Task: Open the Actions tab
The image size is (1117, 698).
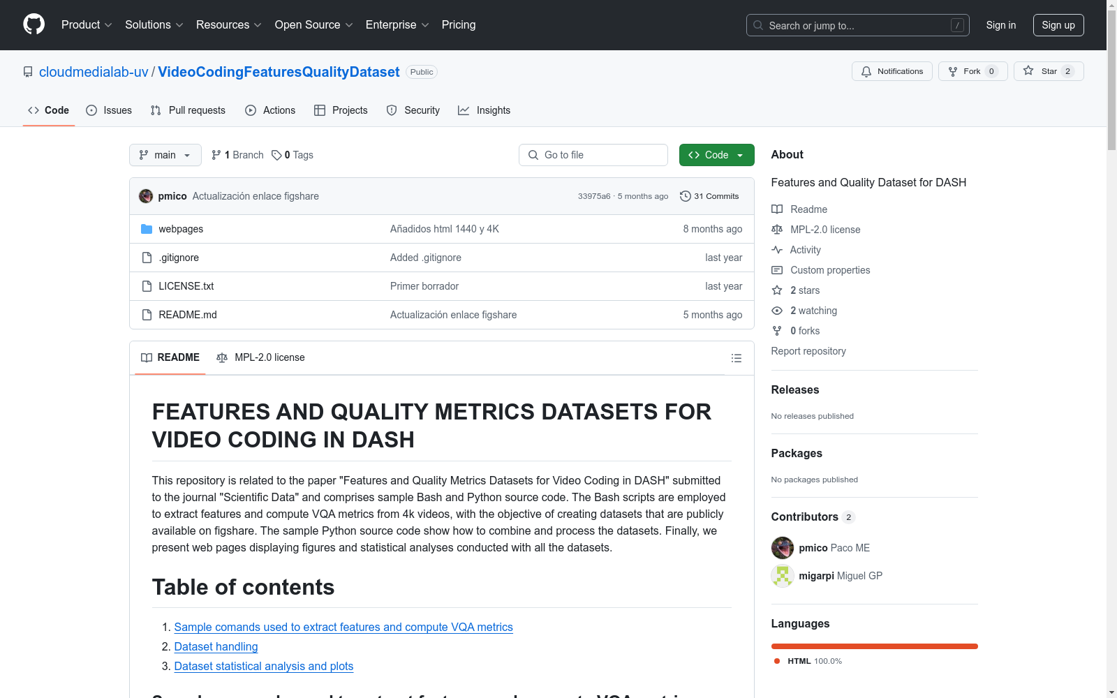Action: coord(270,110)
